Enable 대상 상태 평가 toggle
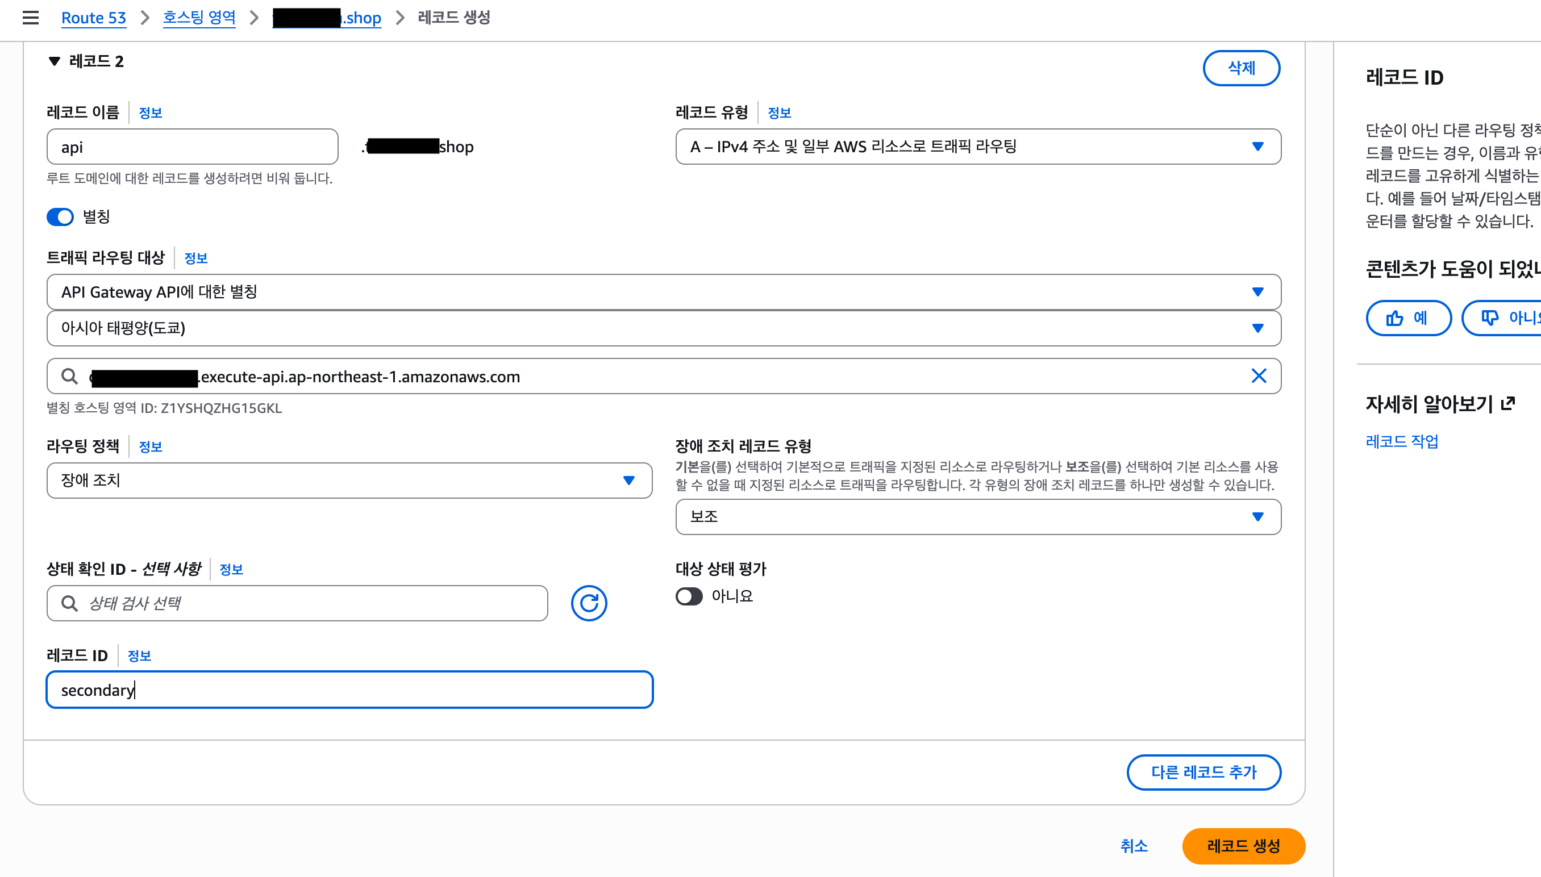Viewport: 1541px width, 877px height. [689, 596]
